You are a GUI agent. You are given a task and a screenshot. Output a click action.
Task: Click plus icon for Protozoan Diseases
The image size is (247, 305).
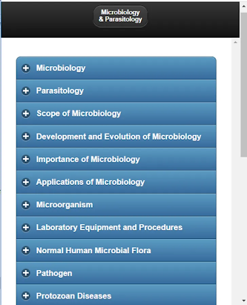click(x=26, y=296)
